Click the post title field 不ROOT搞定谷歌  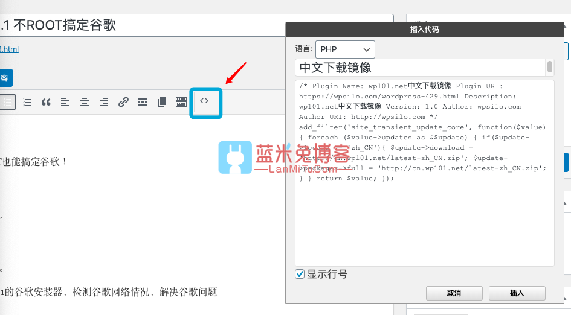(x=196, y=25)
